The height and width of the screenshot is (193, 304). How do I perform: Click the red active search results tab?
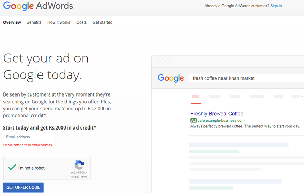click(x=196, y=97)
